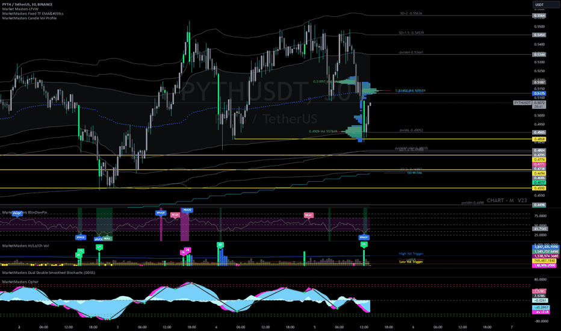This screenshot has width=561, height=331.
Task: Select the dmVAL-0.49052 line label
Action: click(411, 130)
